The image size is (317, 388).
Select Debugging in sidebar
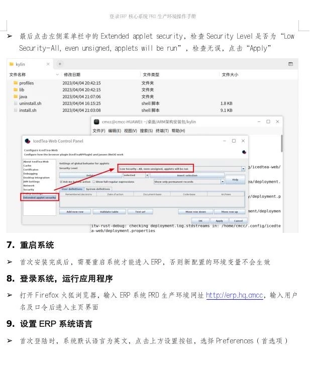[31, 174]
